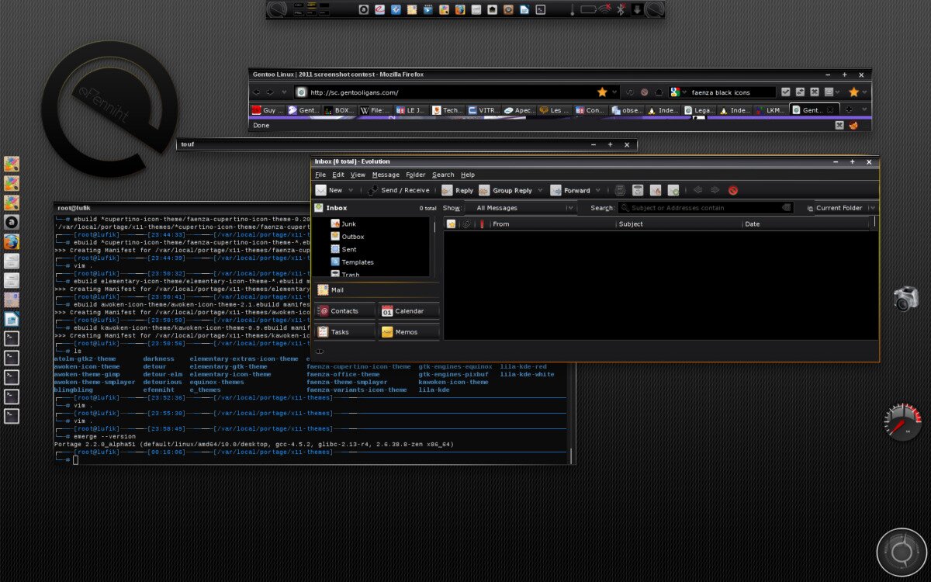Open the Junk folder
Viewport: 931px width, 582px height.
coord(348,223)
